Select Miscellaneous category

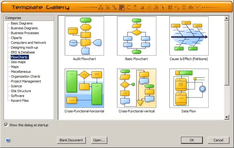coord(21,72)
